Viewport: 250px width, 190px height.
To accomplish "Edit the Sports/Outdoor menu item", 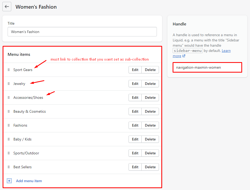I will (x=135, y=153).
